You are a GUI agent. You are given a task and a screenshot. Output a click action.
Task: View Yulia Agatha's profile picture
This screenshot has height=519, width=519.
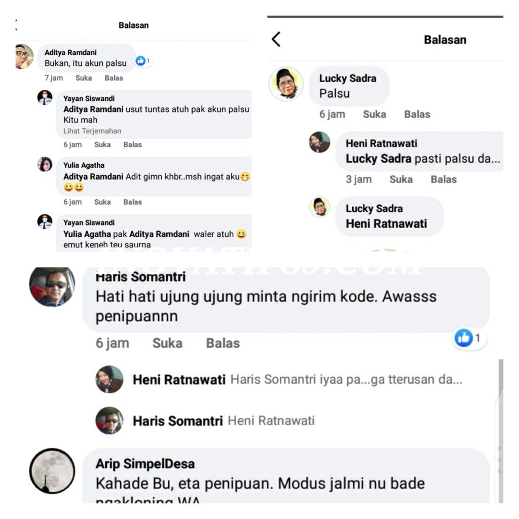[45, 164]
